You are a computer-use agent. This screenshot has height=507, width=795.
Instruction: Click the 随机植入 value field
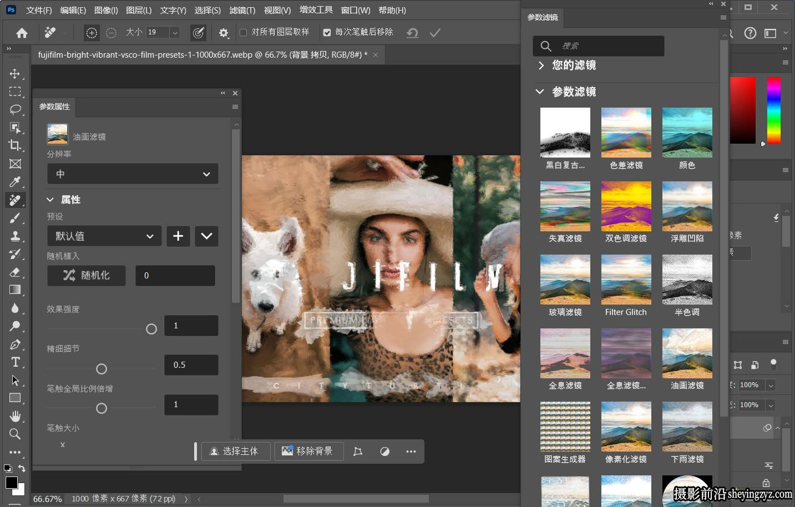tap(175, 276)
